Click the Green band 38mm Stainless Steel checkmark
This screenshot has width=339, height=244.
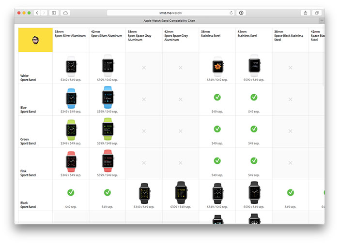[x=217, y=129]
